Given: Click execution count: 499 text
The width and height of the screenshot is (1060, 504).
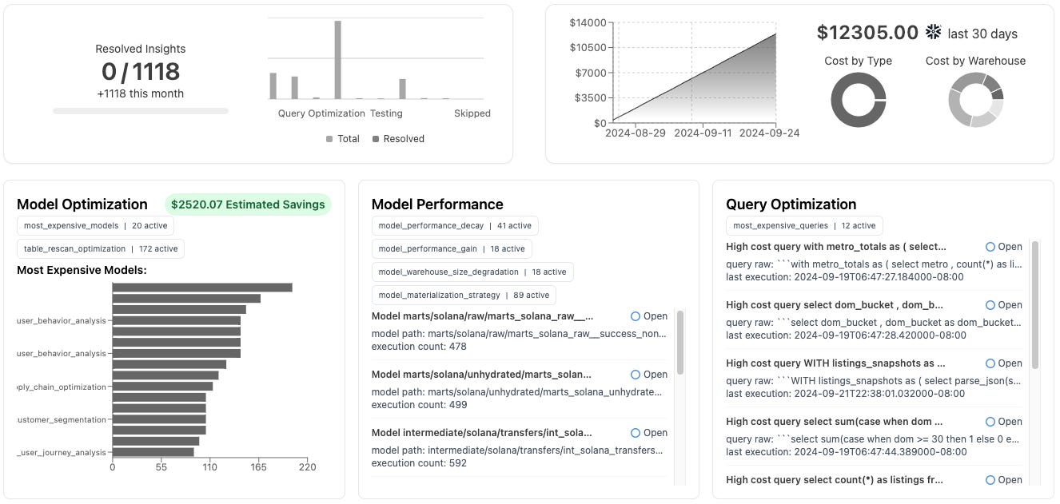Looking at the screenshot, I should (x=419, y=405).
